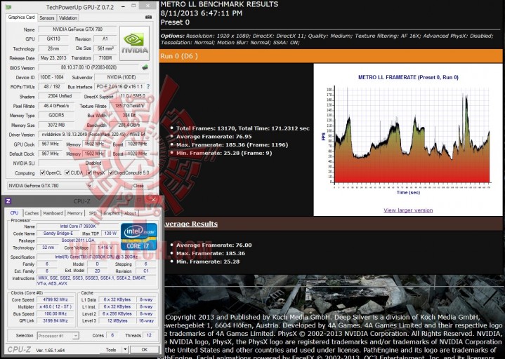The height and width of the screenshot is (359, 505).
Task: Click the Memory Type GDDR5 value
Action: pyautogui.click(x=56, y=116)
